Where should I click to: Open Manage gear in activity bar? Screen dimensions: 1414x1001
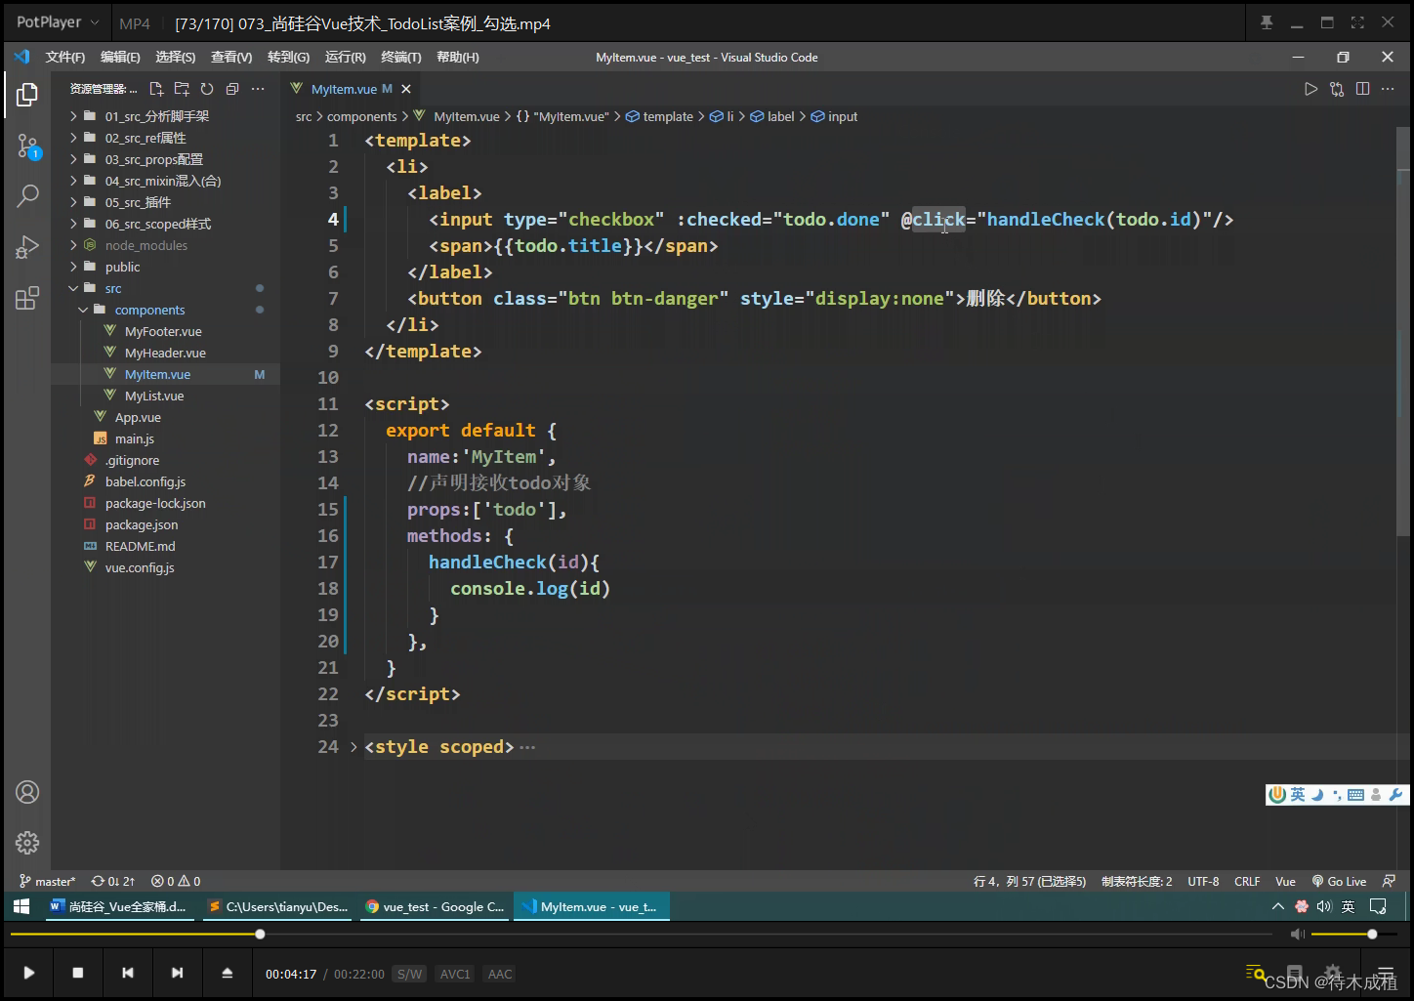pos(27,842)
